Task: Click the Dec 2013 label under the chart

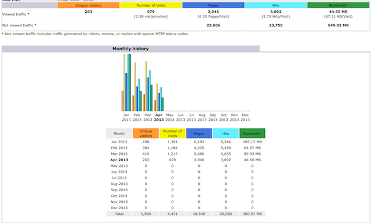Action: [245, 117]
